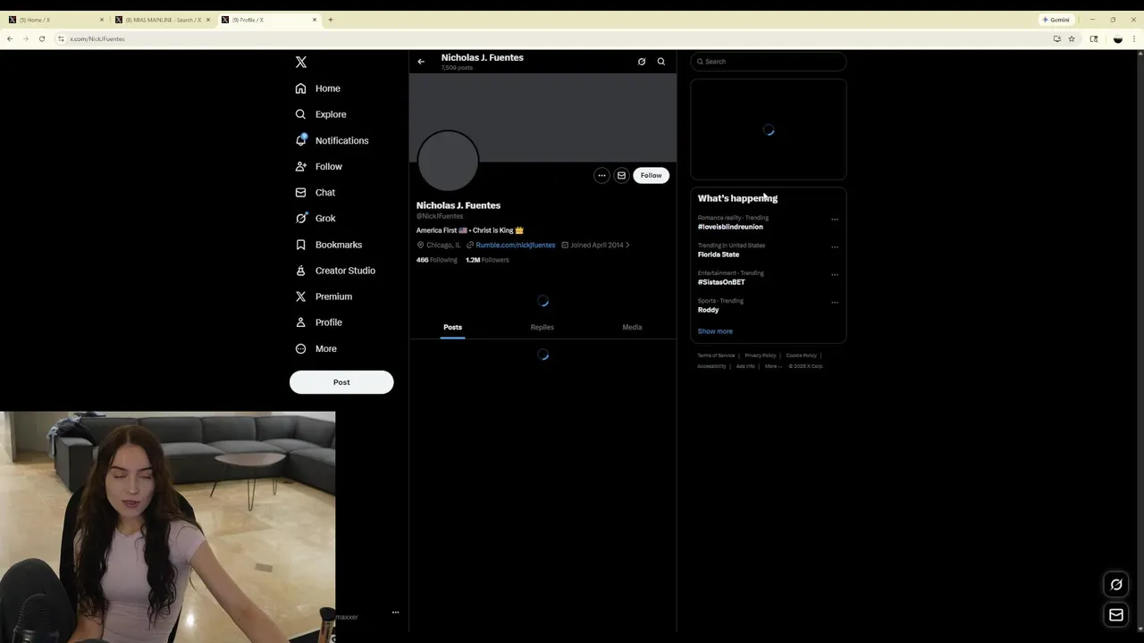Viewport: 1144px width, 643px height.
Task: Search this profile's posts icon
Action: 661,62
